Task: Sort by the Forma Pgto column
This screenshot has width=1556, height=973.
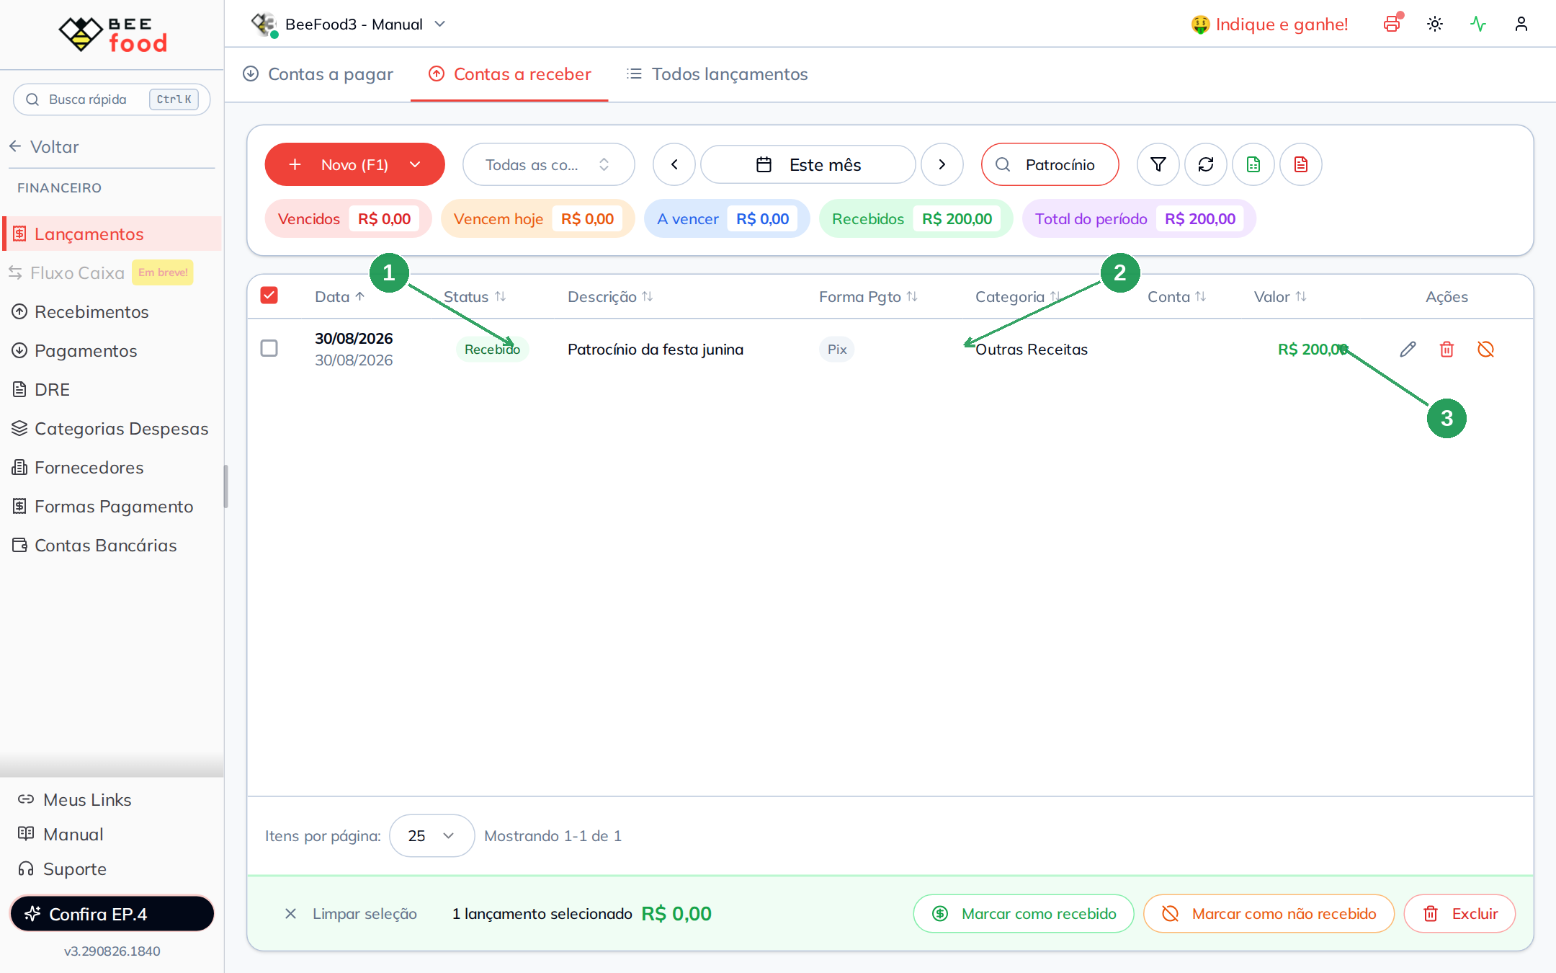Action: tap(869, 297)
